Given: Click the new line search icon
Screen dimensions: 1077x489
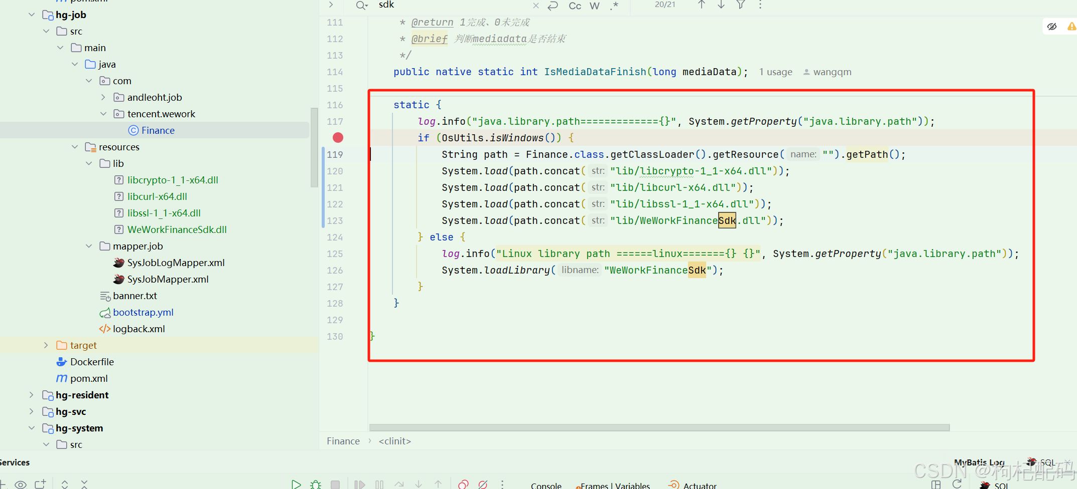Looking at the screenshot, I should (x=553, y=6).
